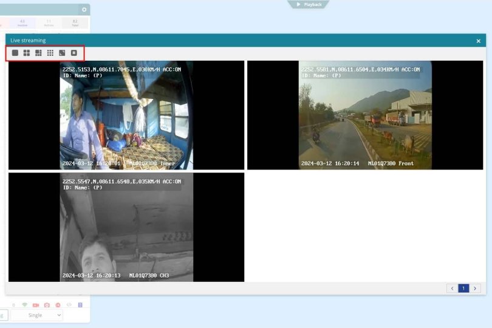Image resolution: width=492 pixels, height=328 pixels.
Task: Click the red video camera icon
Action: click(x=36, y=305)
